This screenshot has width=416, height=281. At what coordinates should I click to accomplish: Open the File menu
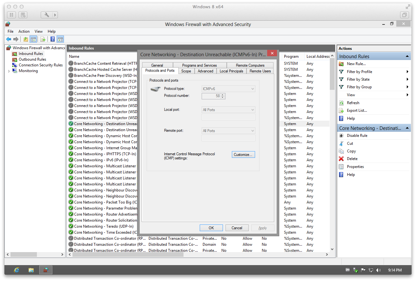tap(10, 31)
